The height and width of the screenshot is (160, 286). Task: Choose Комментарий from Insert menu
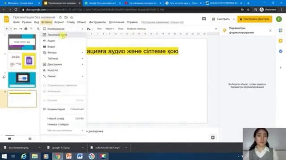(63, 109)
